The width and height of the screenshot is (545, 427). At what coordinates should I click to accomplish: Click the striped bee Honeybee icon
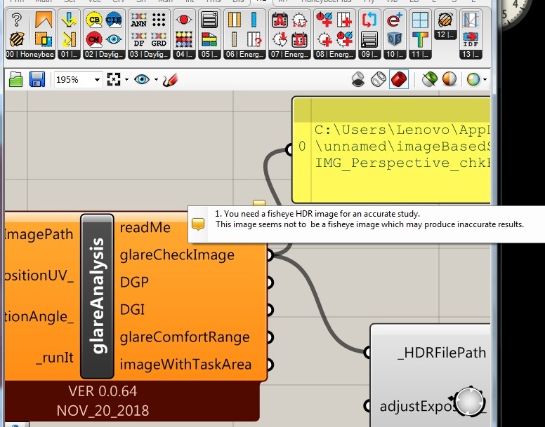coord(16,39)
